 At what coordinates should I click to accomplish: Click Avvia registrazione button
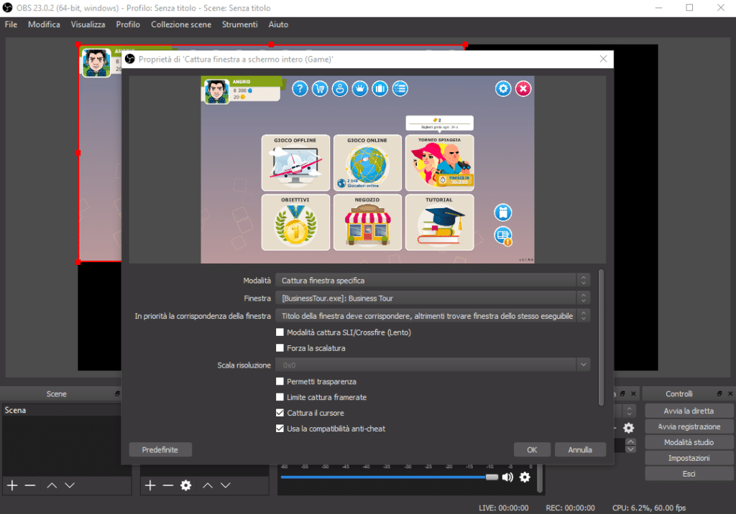click(x=689, y=426)
